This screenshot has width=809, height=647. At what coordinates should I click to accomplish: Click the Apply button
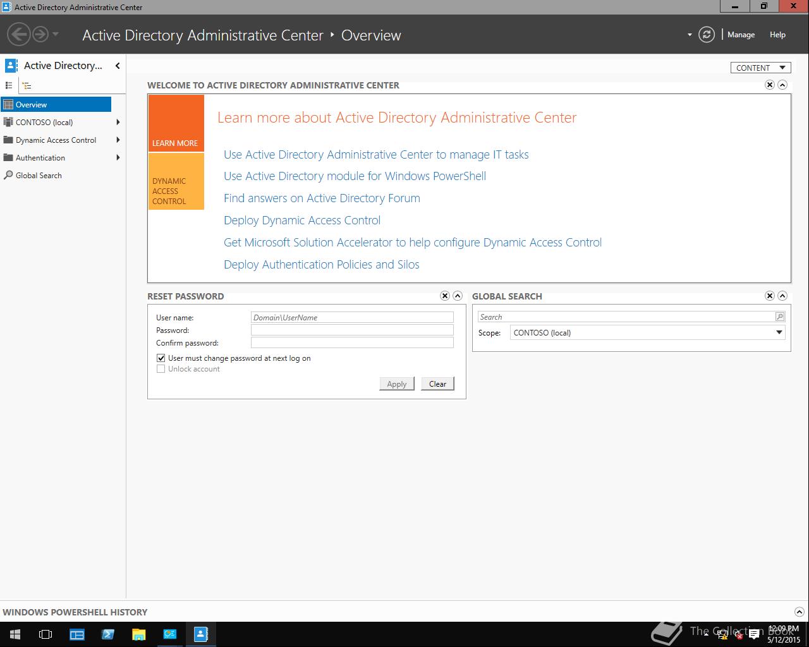pyautogui.click(x=397, y=384)
